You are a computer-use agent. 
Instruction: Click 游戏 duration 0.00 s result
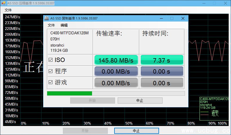point(162,83)
